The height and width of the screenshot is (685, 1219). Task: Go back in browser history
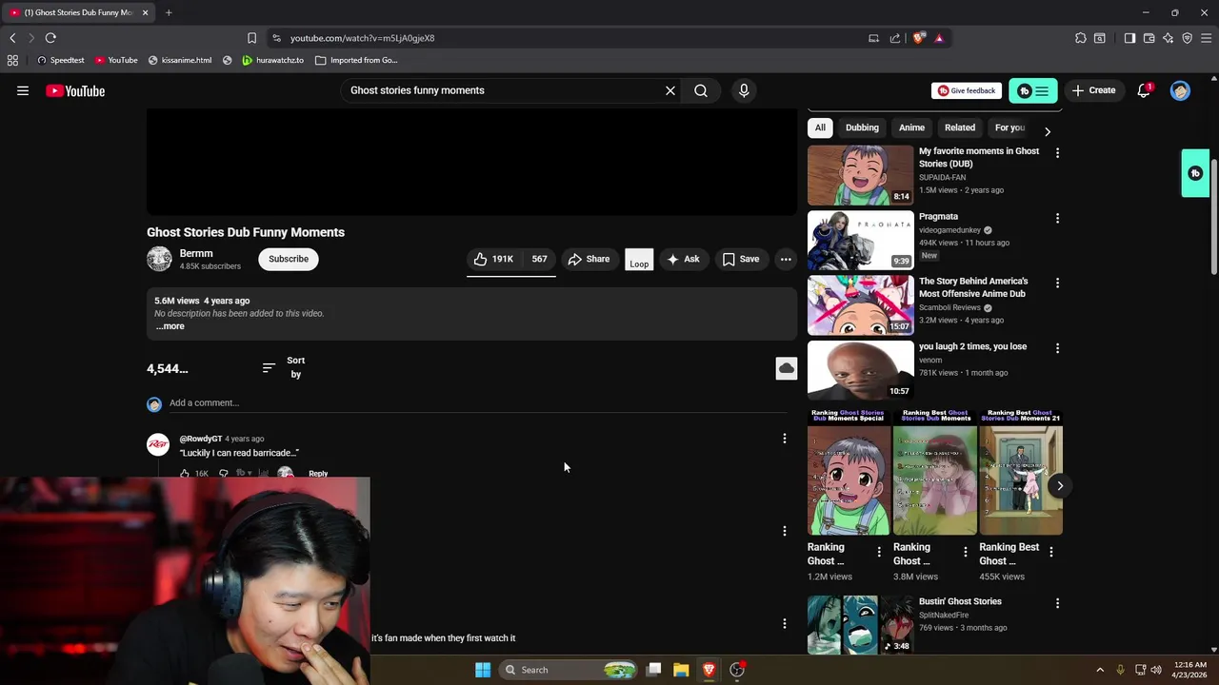tap(12, 38)
